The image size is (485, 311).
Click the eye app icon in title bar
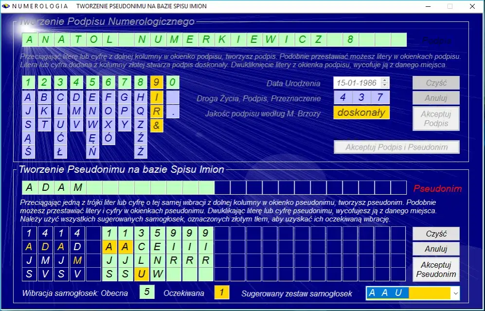[x=5, y=6]
